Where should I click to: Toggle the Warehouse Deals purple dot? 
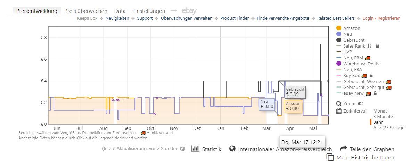pyautogui.click(x=339, y=64)
